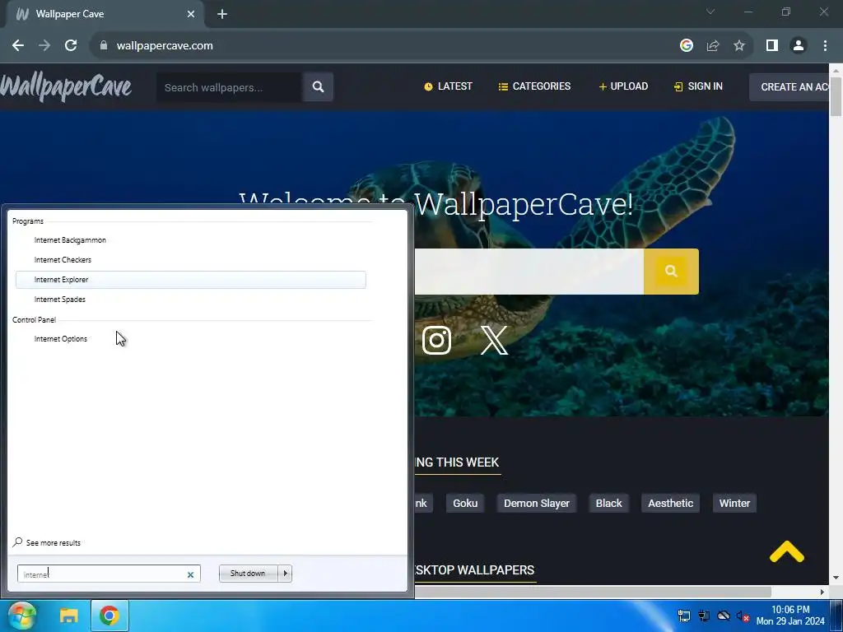The width and height of the screenshot is (843, 632).
Task: Submit search with the header magnifier button
Action: pos(318,87)
